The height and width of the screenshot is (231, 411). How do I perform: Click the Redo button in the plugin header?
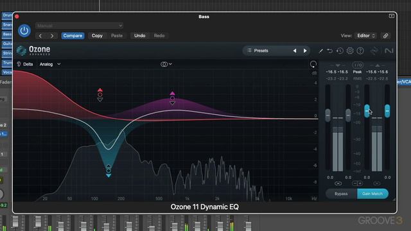(x=159, y=36)
